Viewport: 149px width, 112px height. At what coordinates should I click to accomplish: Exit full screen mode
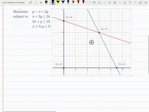(146, 2)
